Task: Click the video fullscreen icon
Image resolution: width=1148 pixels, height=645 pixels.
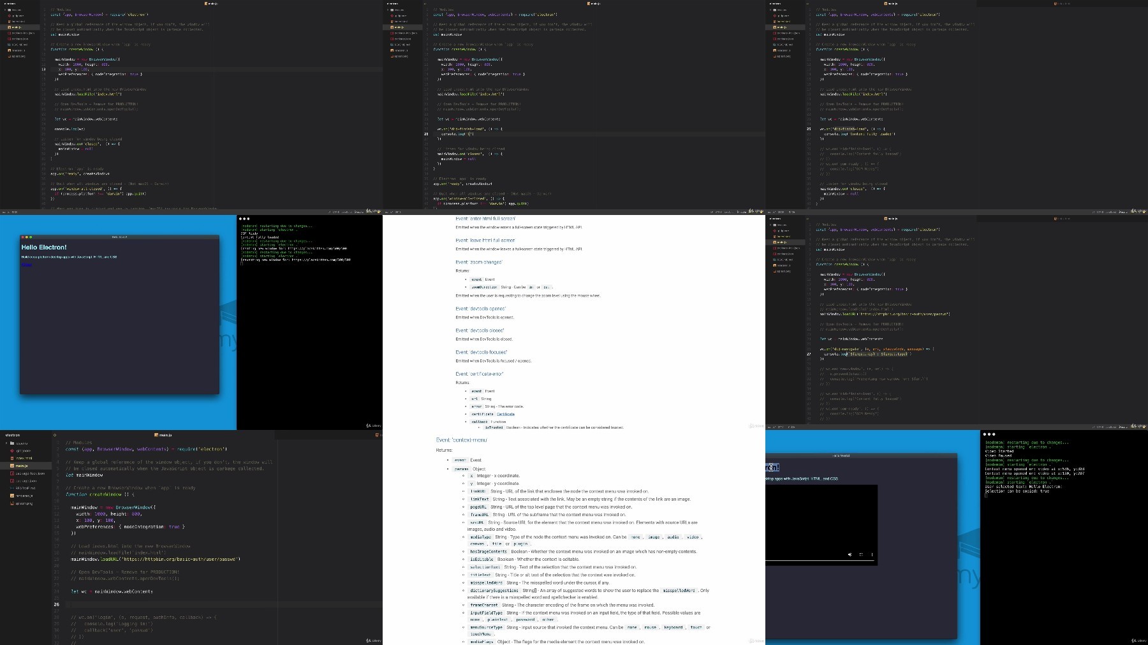Action: pyautogui.click(x=861, y=554)
